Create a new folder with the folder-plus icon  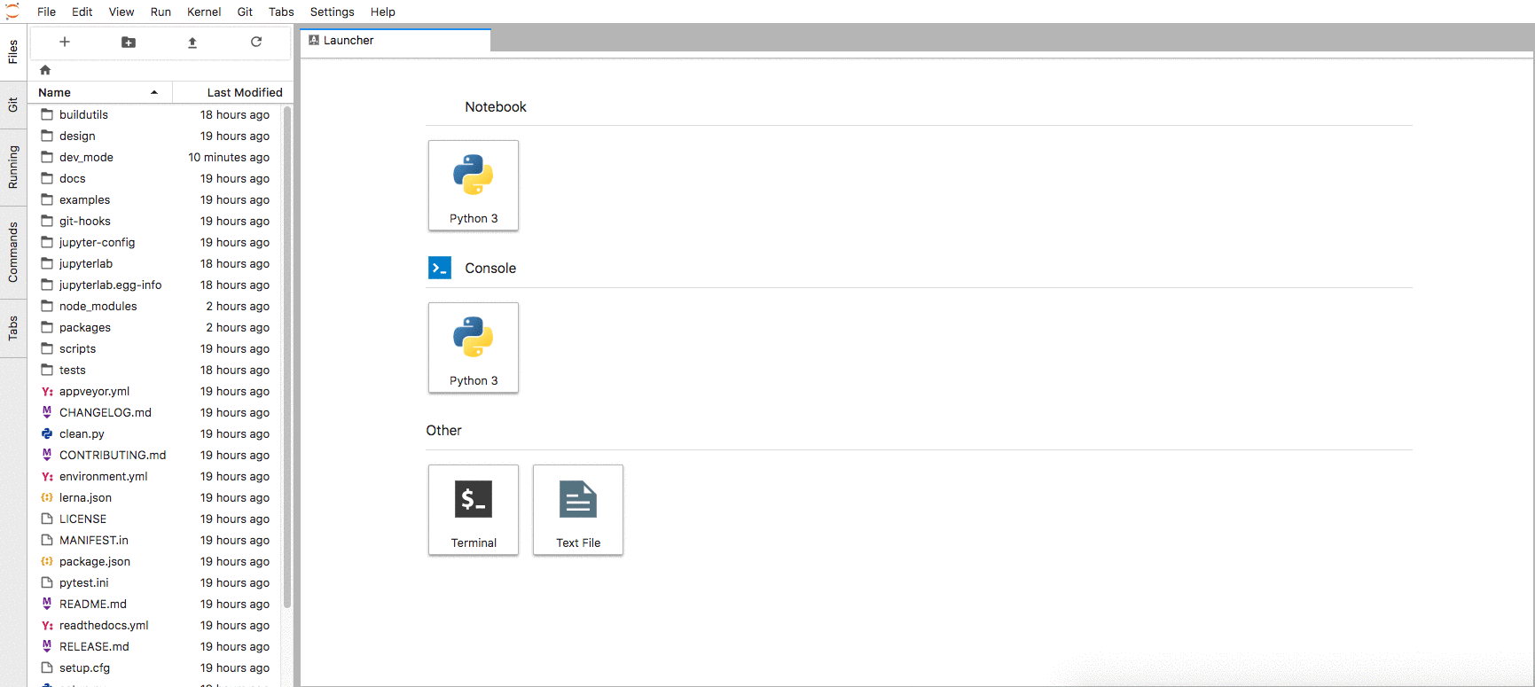tap(129, 42)
